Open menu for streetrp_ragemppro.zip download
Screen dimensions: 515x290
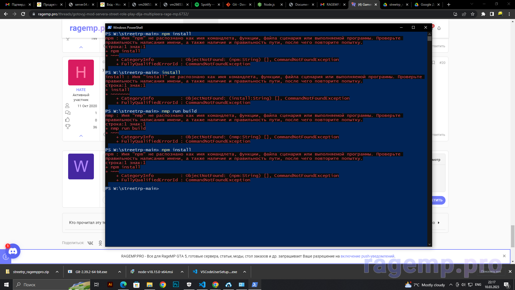[57, 272]
